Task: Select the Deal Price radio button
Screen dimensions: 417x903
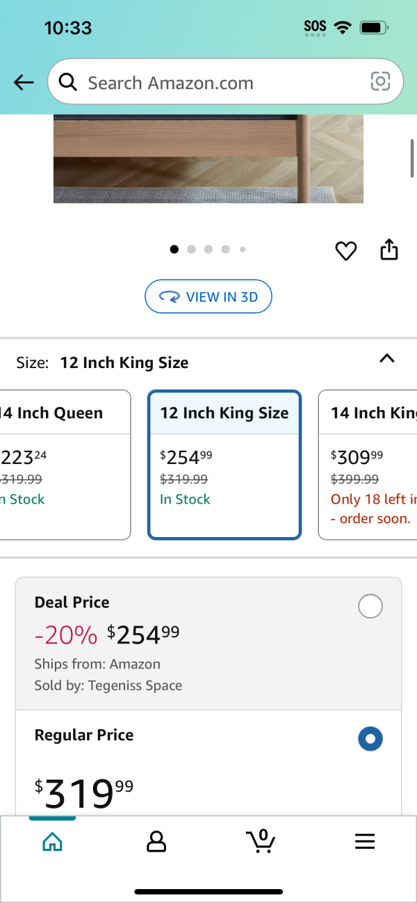Action: [x=370, y=607]
